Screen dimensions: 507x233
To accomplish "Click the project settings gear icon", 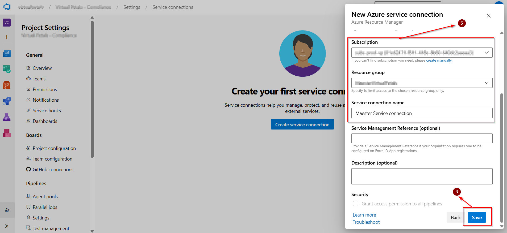I will coord(7,210).
